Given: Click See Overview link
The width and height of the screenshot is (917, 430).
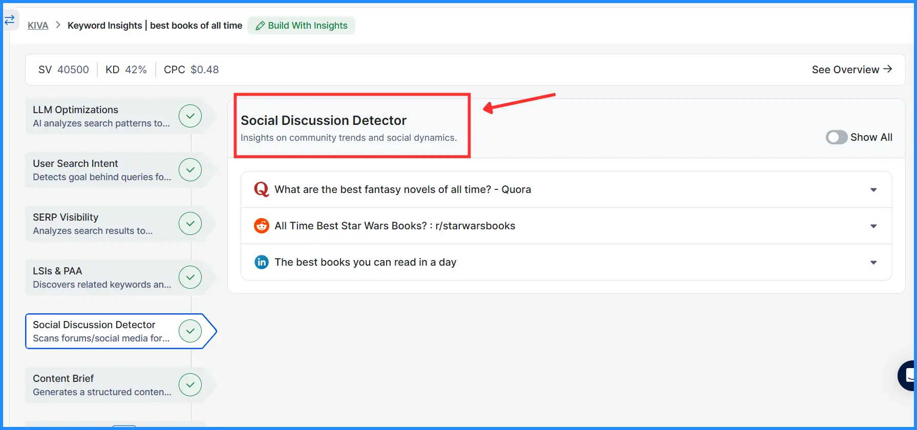Looking at the screenshot, I should 851,70.
